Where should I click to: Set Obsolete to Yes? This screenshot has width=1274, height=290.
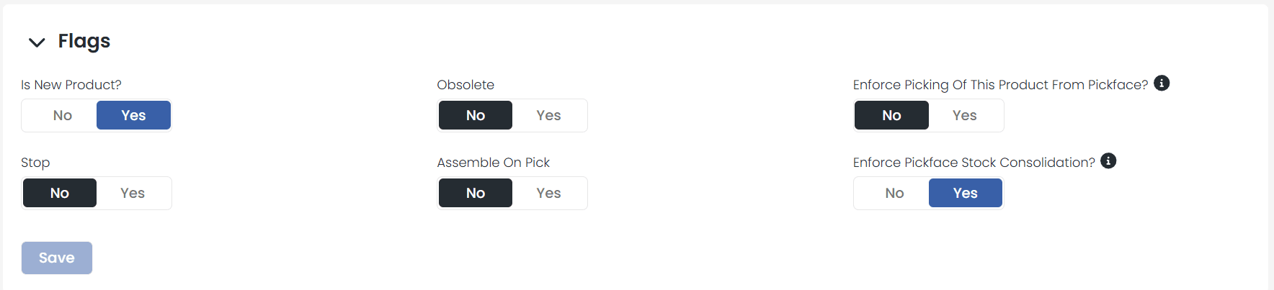tap(548, 115)
